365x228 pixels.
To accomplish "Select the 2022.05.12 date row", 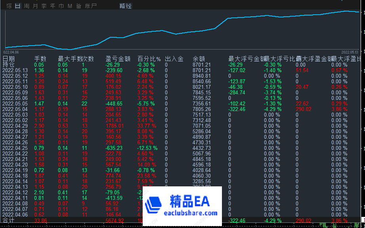I will pos(15,76).
